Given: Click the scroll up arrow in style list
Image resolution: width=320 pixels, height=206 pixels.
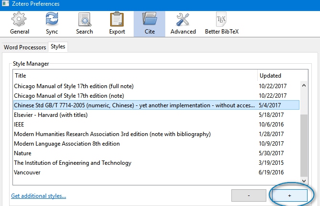Looking at the screenshot, I should (304, 85).
